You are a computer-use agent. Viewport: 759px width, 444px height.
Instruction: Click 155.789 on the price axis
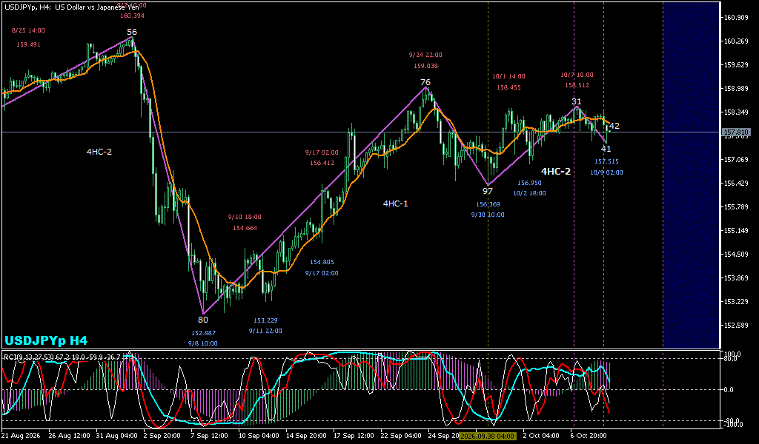pyautogui.click(x=736, y=206)
